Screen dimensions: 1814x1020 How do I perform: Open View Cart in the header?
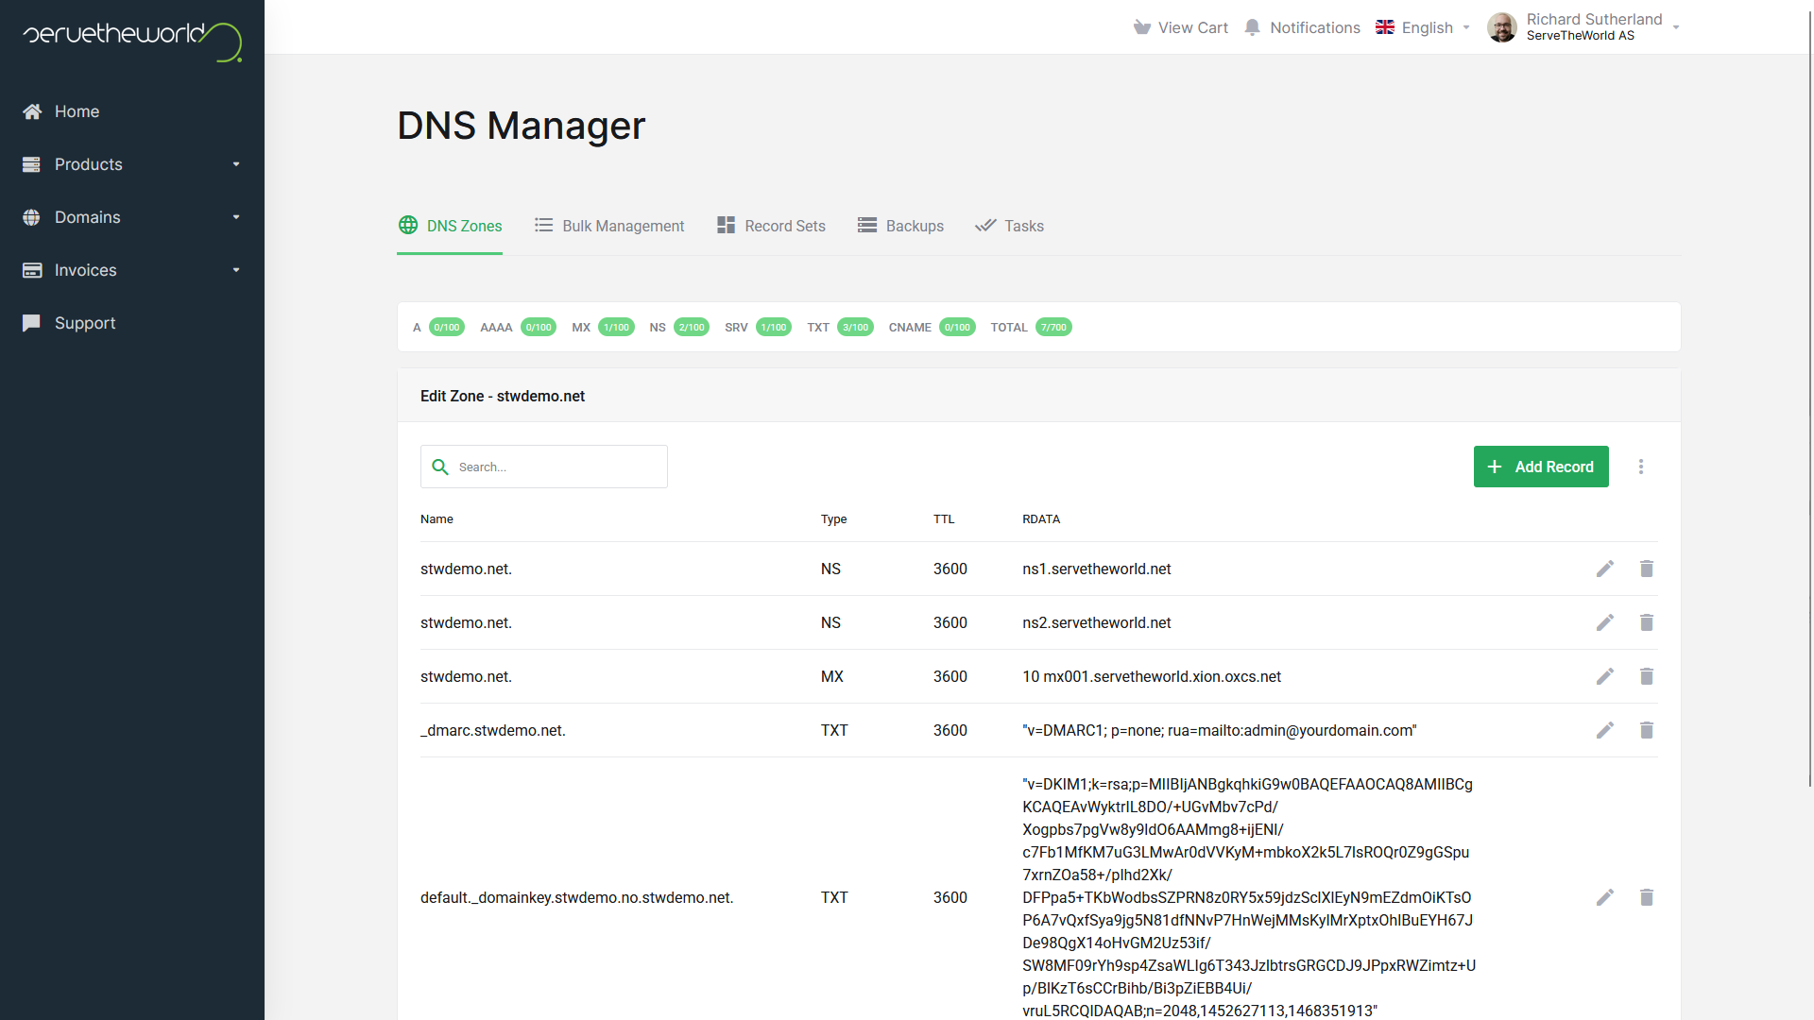coord(1181,27)
